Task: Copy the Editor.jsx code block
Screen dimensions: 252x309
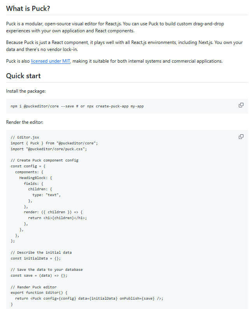Action: pyautogui.click(x=241, y=137)
